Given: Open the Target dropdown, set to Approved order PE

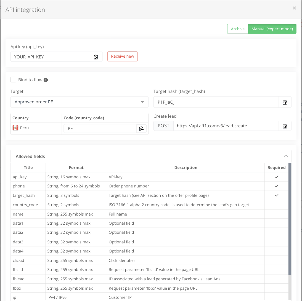Looking at the screenshot, I should pyautogui.click(x=79, y=102).
